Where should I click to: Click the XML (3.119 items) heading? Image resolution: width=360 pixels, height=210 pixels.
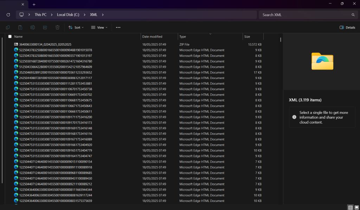click(x=305, y=100)
